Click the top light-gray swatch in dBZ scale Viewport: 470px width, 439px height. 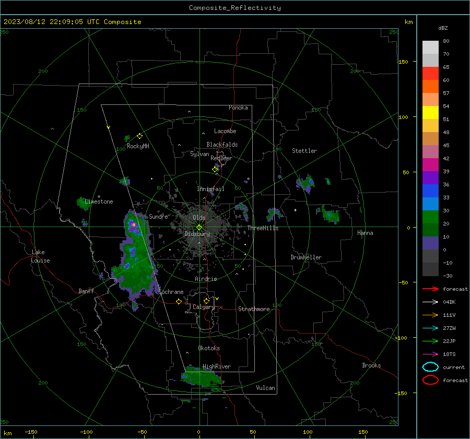pos(430,48)
